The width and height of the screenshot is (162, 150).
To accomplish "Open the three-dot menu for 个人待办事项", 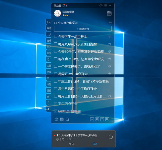I will tap(110, 23).
